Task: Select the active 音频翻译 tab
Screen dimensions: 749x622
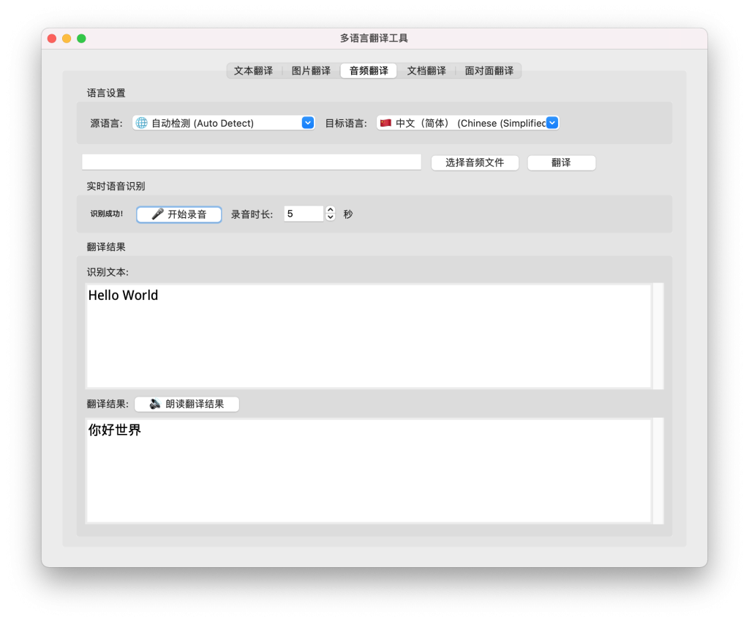Action: pyautogui.click(x=369, y=71)
